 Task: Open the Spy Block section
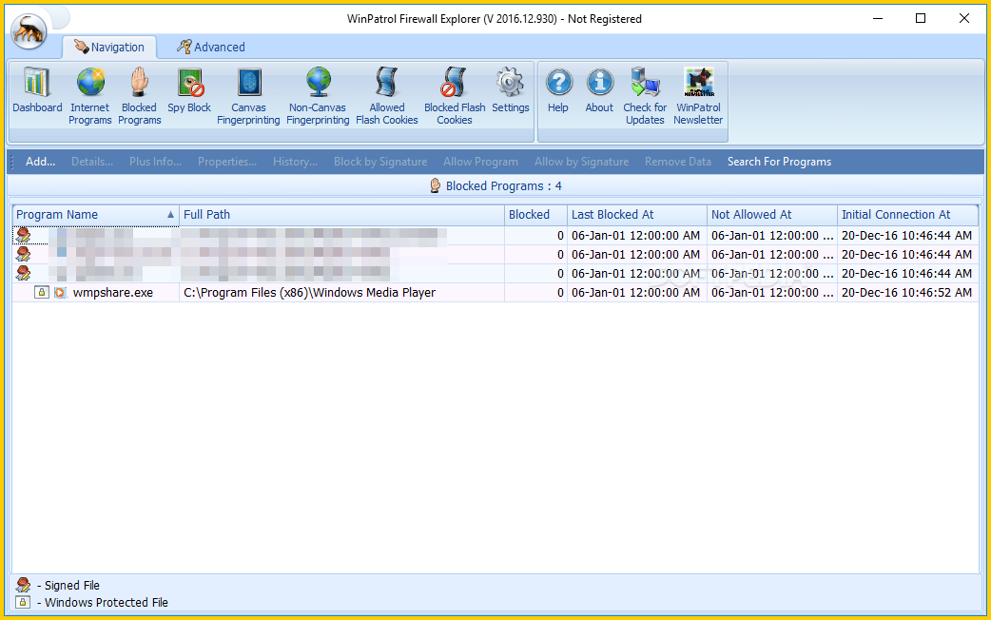pos(189,90)
